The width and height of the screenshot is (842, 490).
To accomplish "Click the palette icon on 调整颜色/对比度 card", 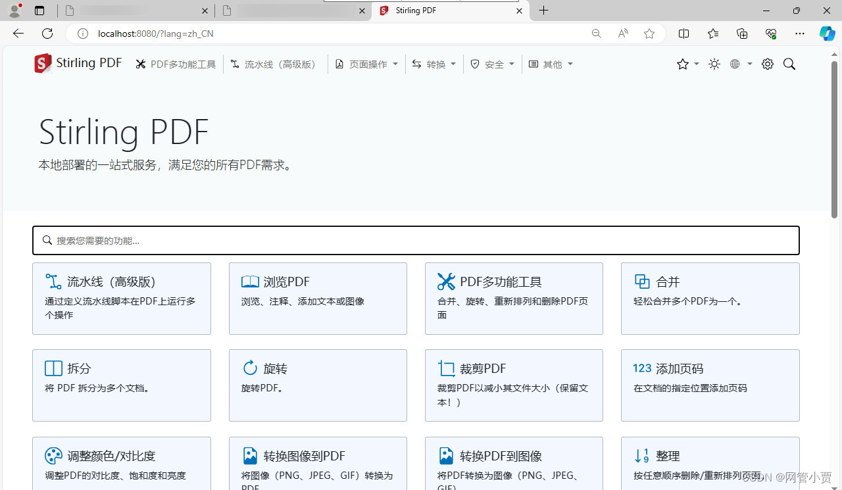I will click(53, 456).
